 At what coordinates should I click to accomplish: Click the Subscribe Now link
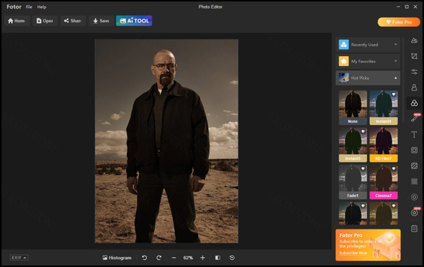tap(353, 253)
